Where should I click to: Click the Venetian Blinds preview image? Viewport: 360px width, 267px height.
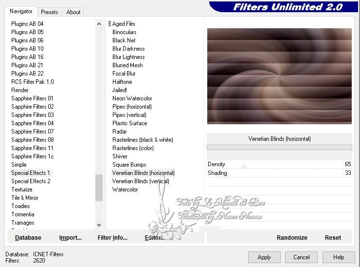279,76
